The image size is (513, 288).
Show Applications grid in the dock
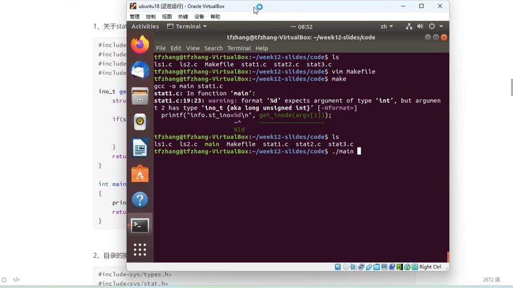pos(140,250)
